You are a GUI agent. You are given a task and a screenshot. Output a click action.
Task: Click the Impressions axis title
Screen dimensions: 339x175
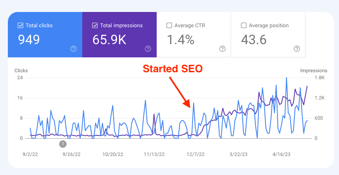[x=313, y=71]
